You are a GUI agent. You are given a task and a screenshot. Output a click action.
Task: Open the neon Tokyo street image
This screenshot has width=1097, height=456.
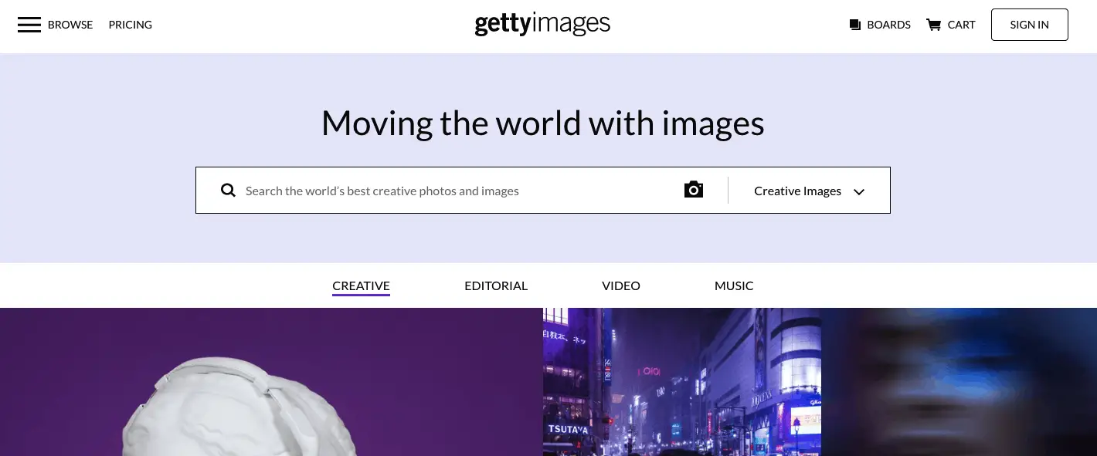[682, 382]
